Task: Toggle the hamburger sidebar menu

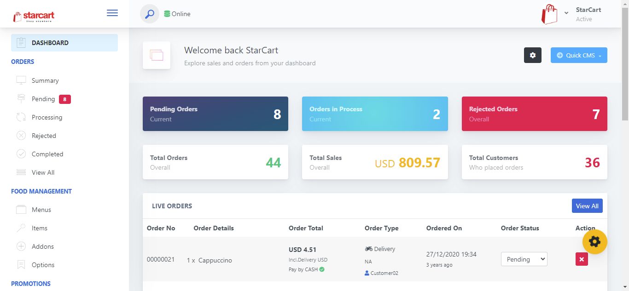Action: (x=112, y=13)
